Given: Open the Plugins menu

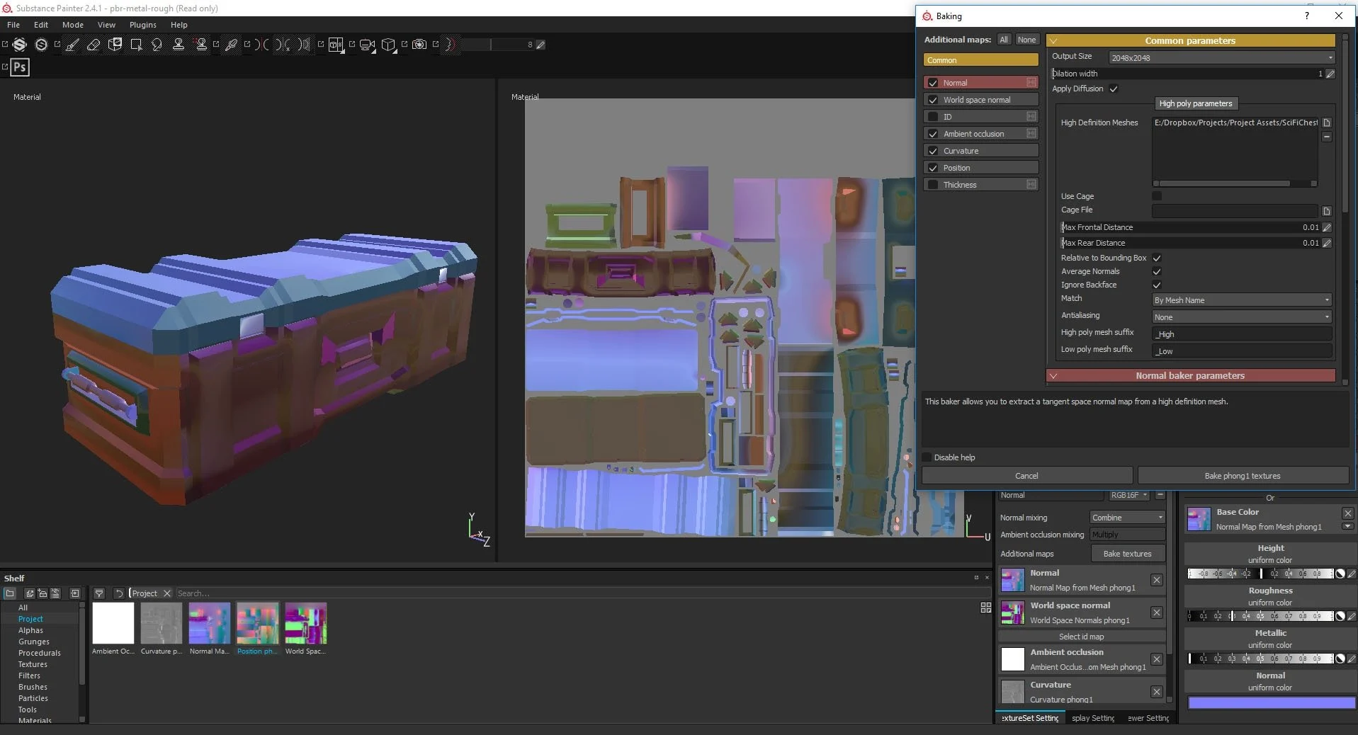Looking at the screenshot, I should [143, 25].
